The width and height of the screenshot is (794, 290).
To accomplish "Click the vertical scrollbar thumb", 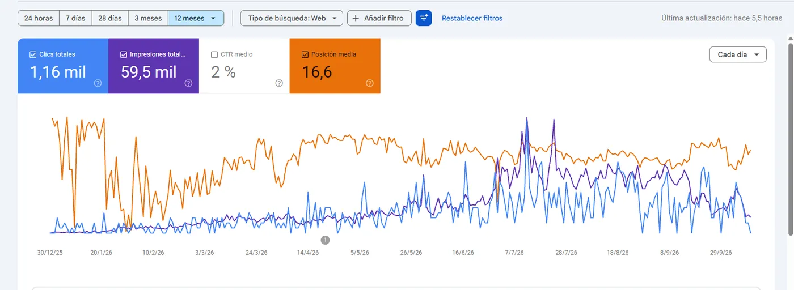I will 791,139.
